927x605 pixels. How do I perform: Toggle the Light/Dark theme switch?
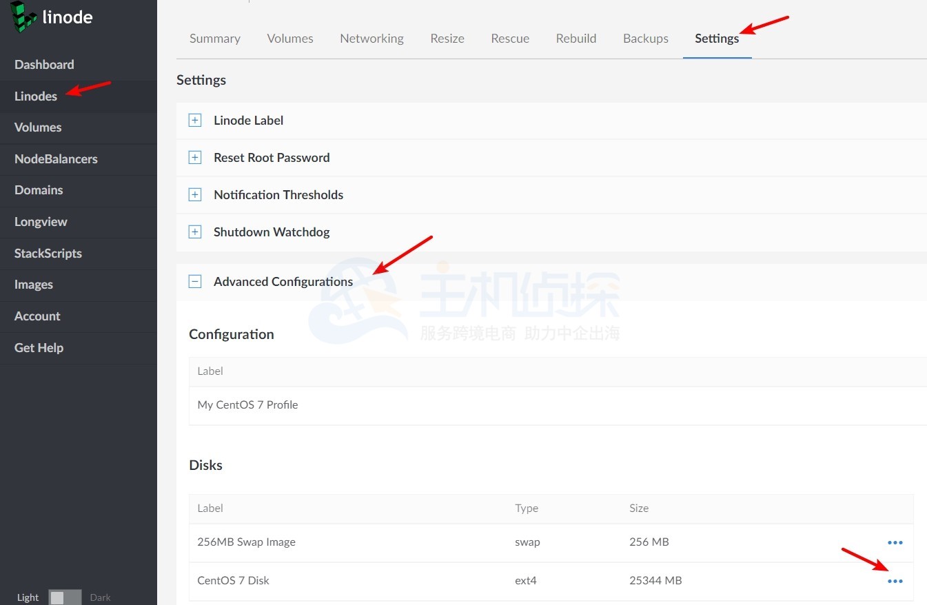click(x=65, y=597)
